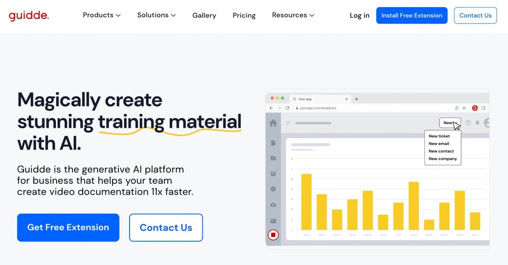Click the 'Magically create' headline text
Viewport: 508px width, 265px height.
[90, 100]
